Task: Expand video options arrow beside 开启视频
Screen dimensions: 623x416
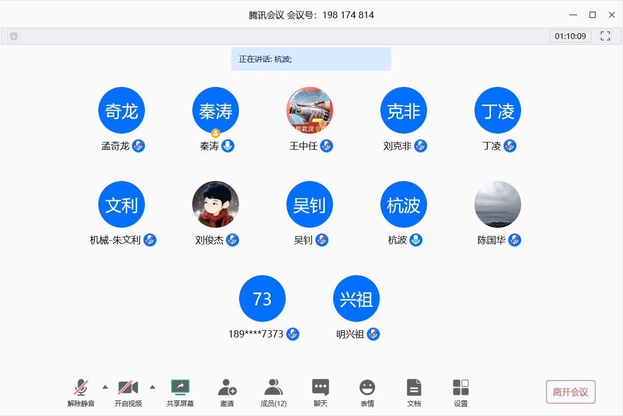Action: tap(152, 387)
